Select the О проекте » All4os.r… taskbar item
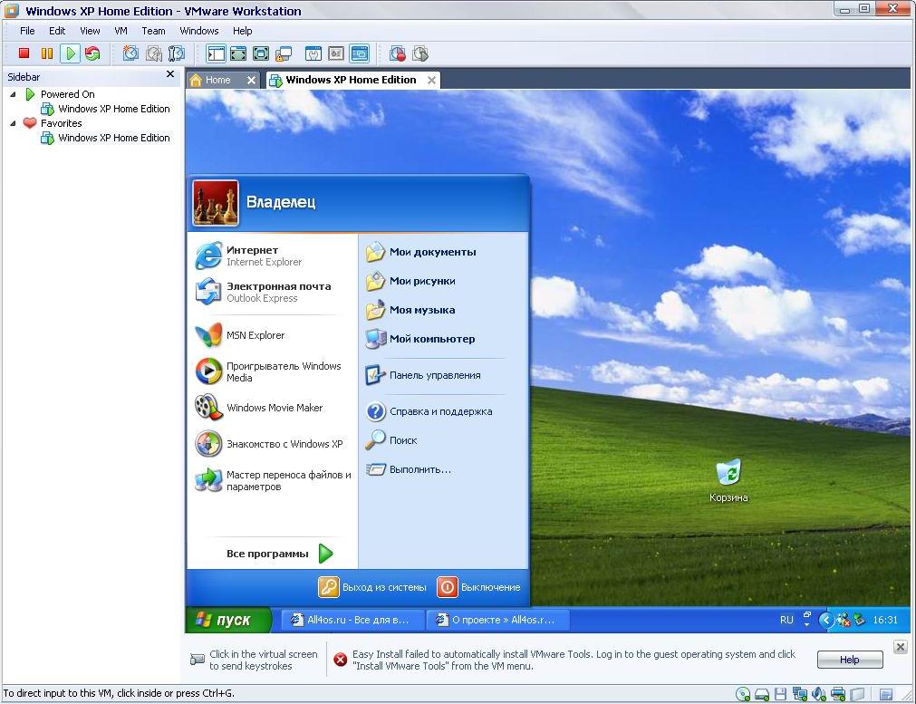916x704 pixels. 497,620
